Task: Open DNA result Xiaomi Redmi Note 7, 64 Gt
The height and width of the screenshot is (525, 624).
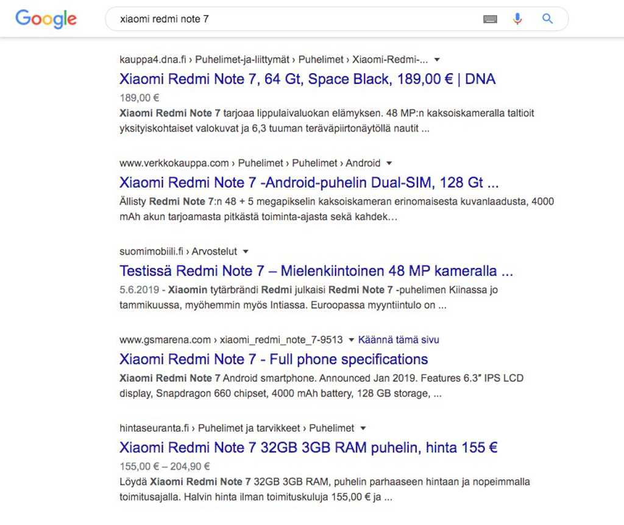Action: tap(307, 79)
